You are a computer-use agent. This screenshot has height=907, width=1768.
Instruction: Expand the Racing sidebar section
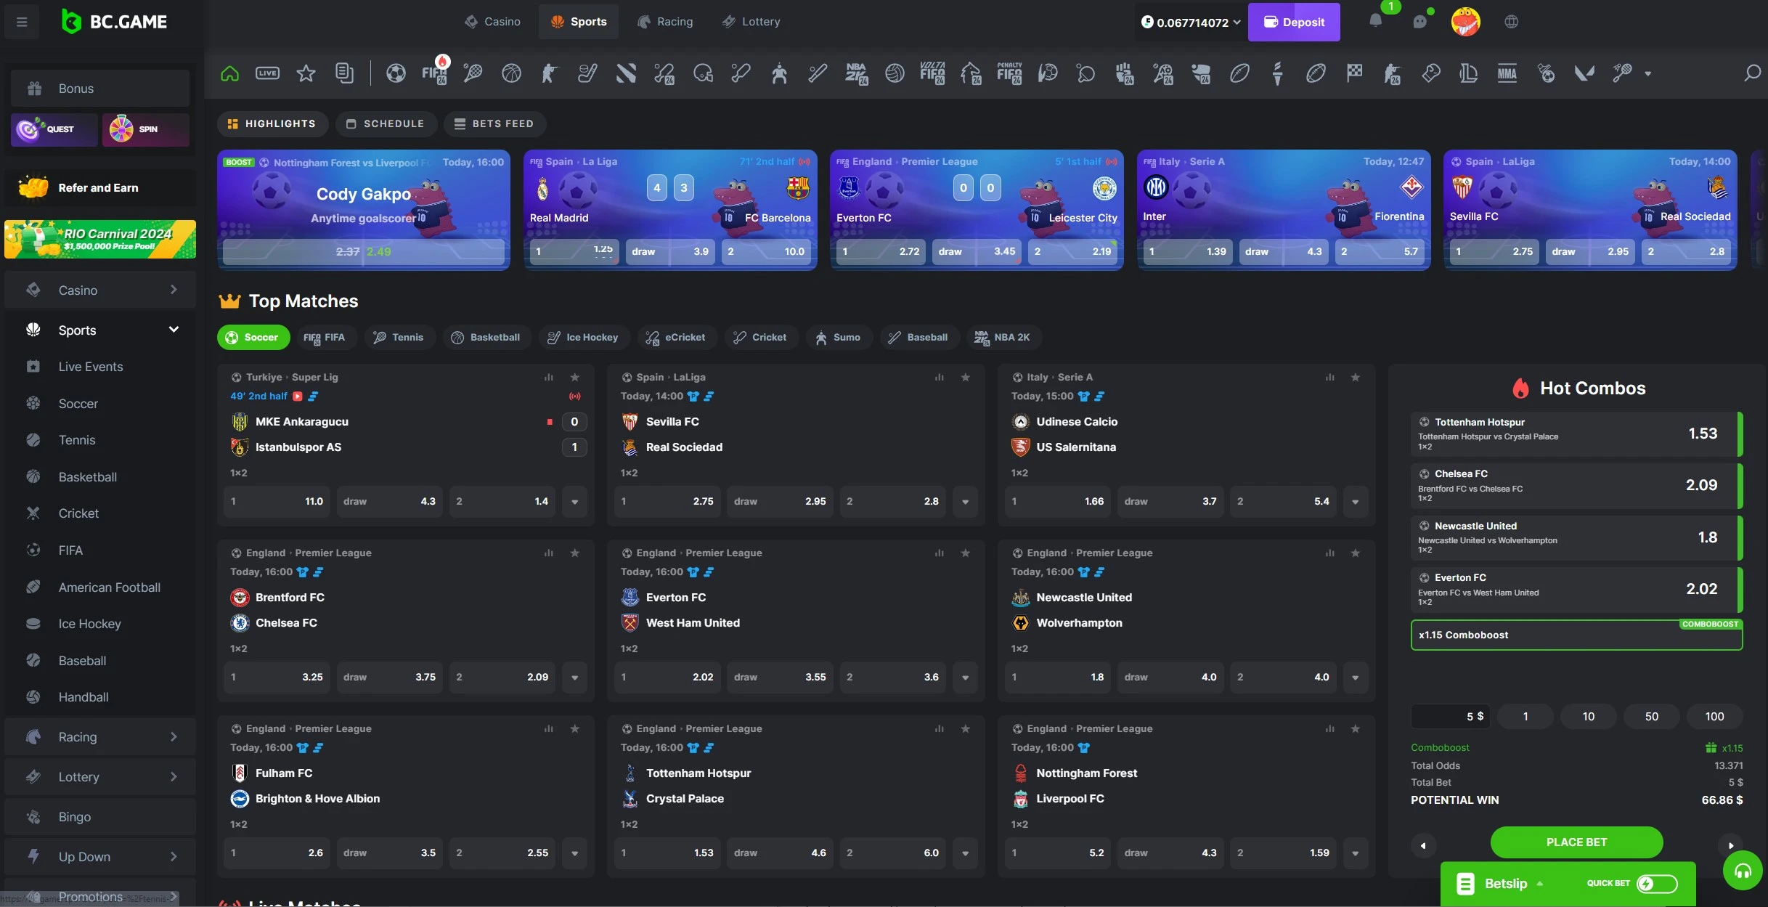click(174, 736)
